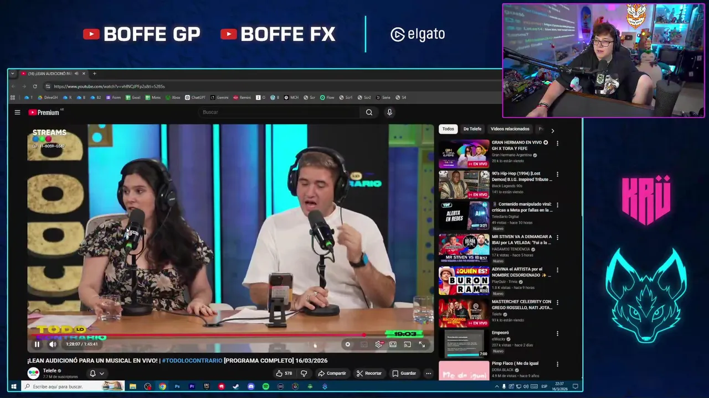Save the video with Guardar
The height and width of the screenshot is (398, 709).
[404, 373]
